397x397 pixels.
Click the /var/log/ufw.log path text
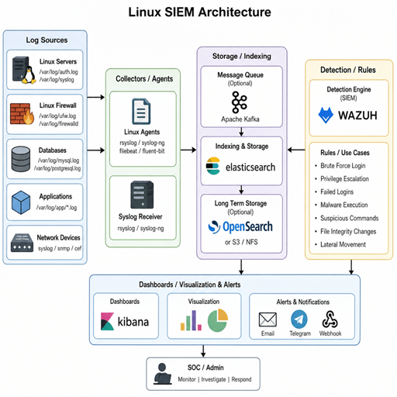click(x=57, y=116)
